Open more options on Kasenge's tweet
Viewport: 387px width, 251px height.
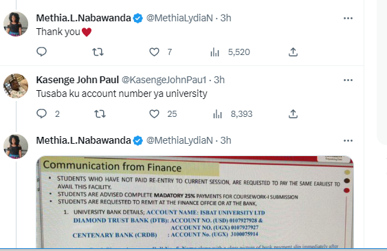(348, 80)
